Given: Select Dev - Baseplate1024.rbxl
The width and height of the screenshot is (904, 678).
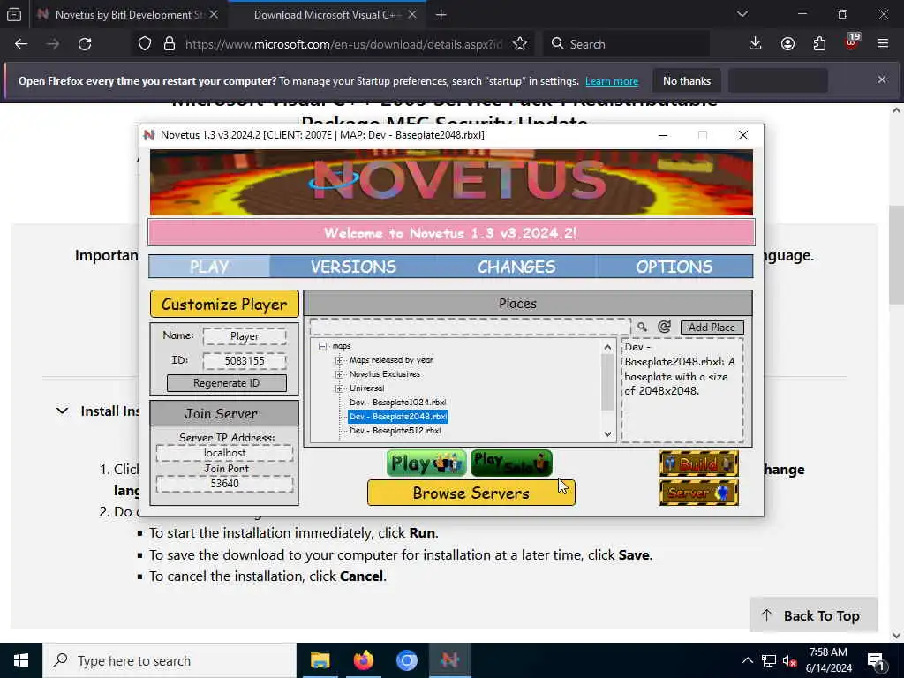Looking at the screenshot, I should click(x=398, y=403).
